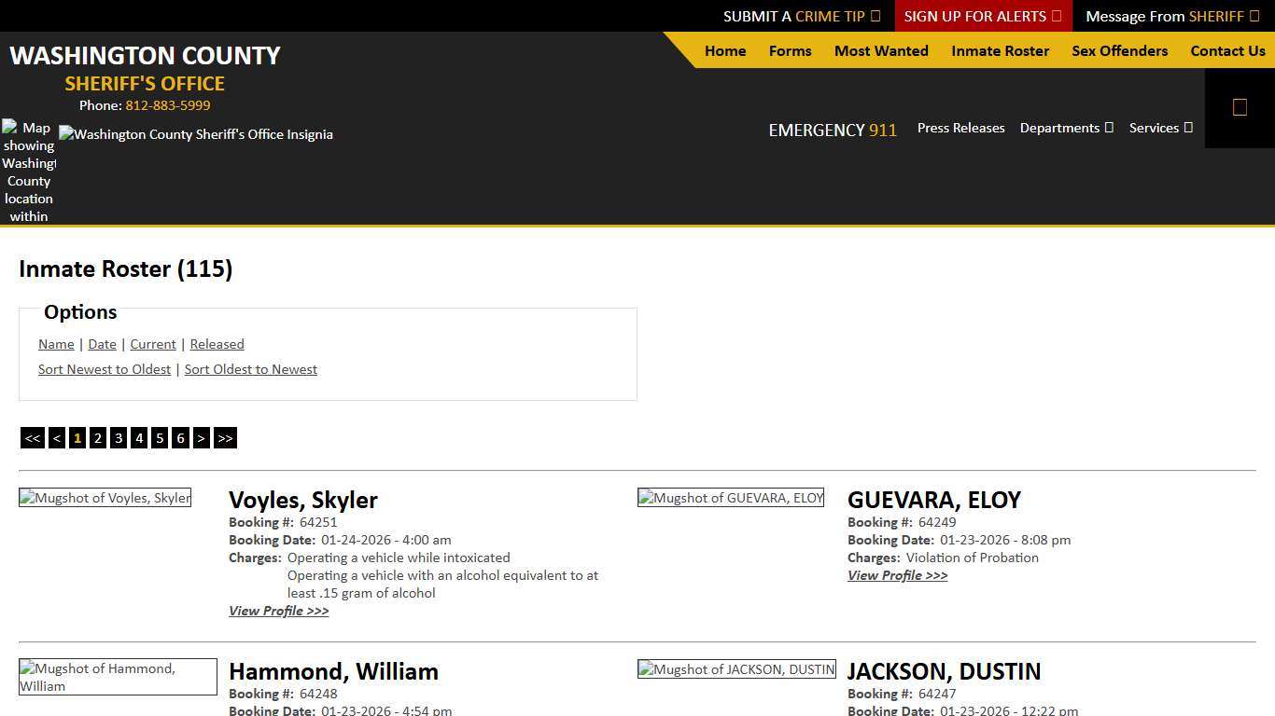This screenshot has height=716, width=1275.
Task: Filter to Released inmates
Action: pos(217,344)
